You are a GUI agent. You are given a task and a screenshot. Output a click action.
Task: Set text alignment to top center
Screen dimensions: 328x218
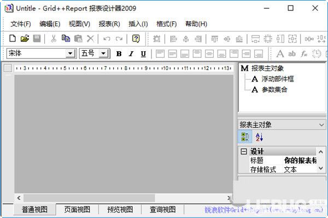pyautogui.click(x=197, y=54)
